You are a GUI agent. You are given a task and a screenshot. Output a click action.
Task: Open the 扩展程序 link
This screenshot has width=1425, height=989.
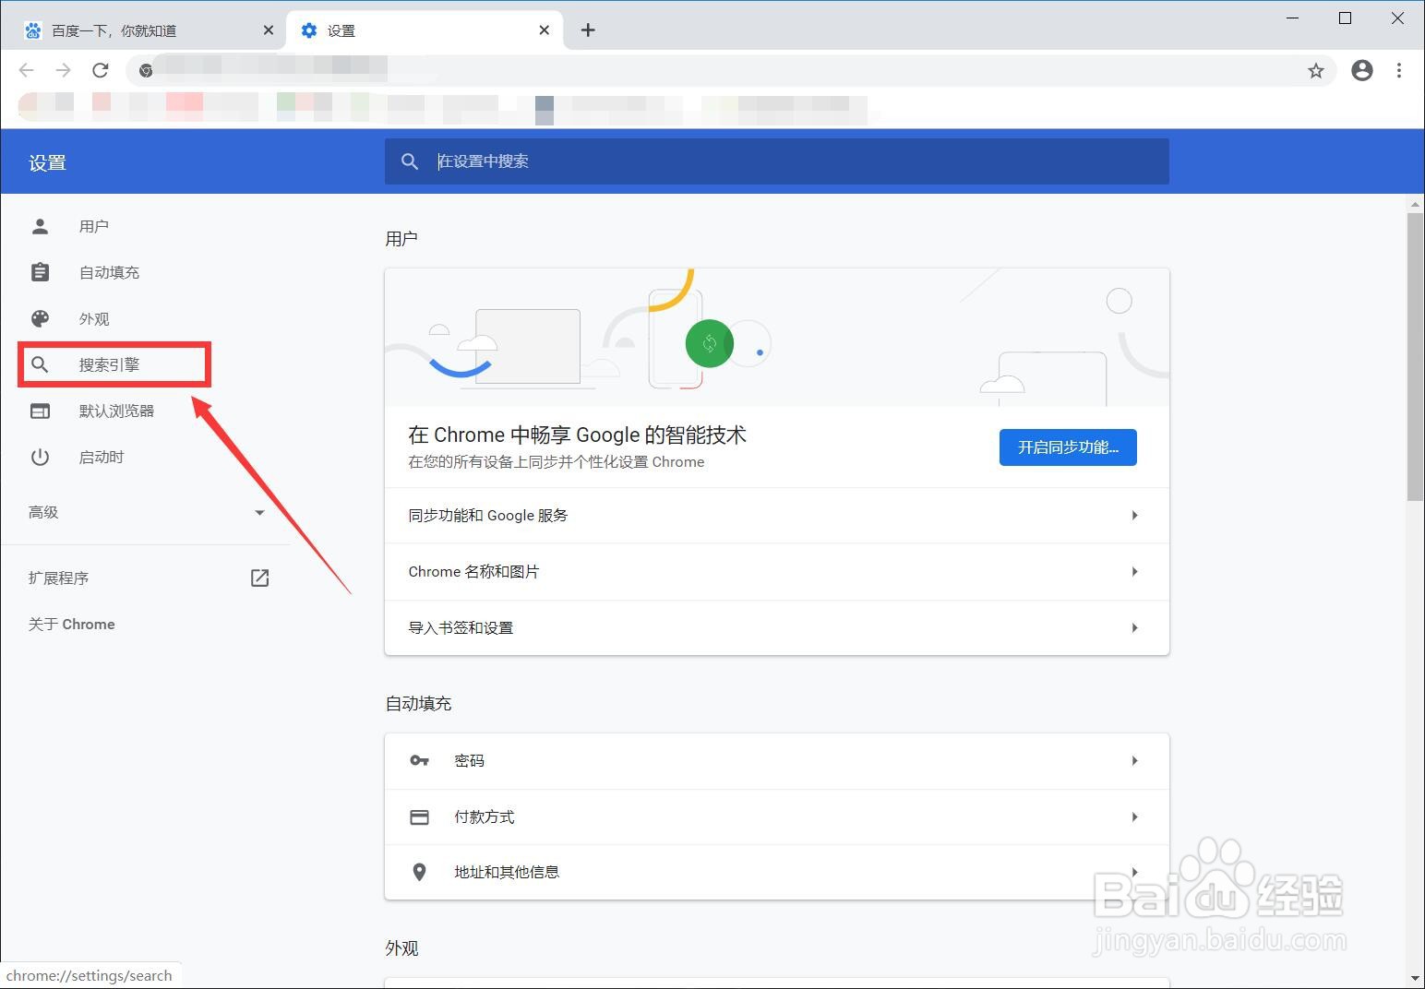58,578
